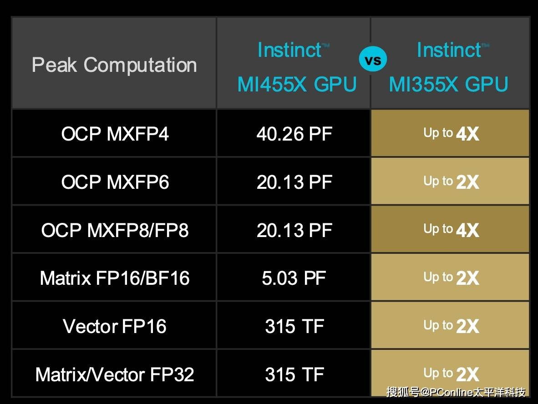Select the Matrix FP16/BF16 row label

point(114,278)
